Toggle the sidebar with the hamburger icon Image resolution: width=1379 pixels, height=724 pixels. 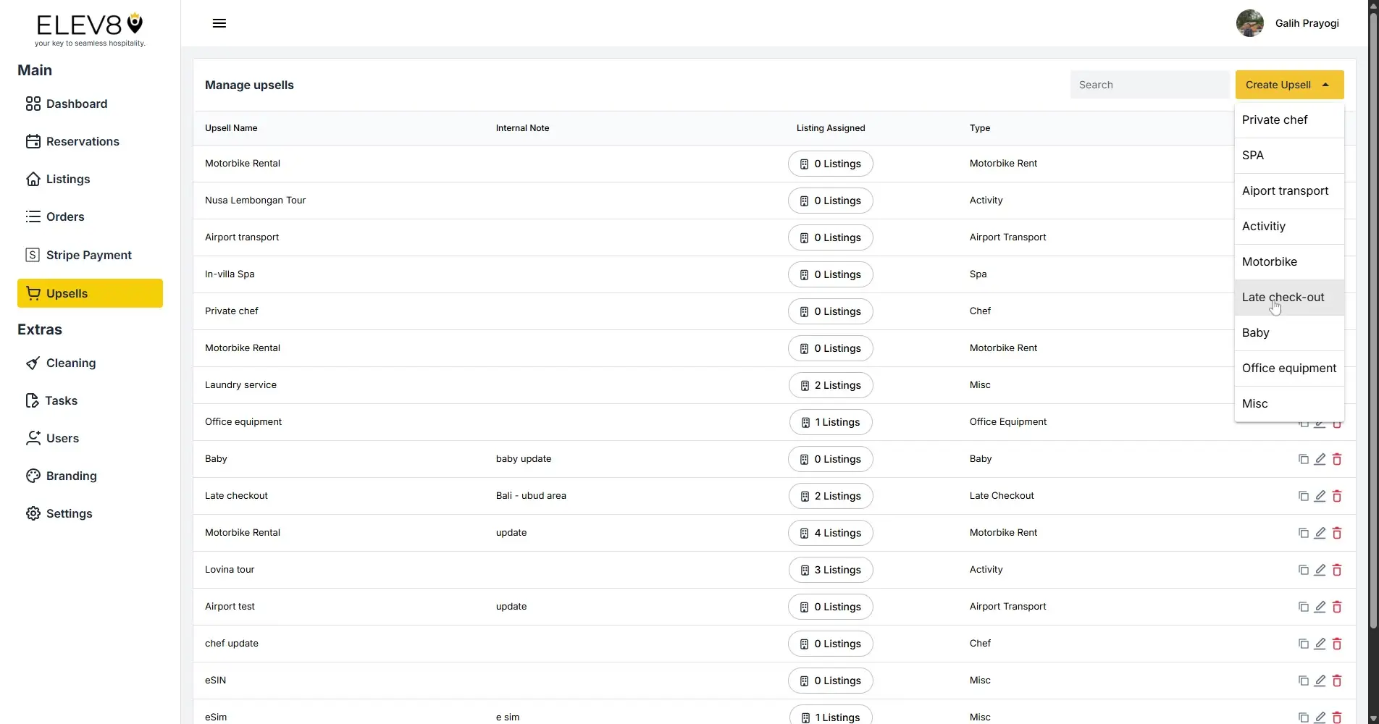tap(219, 22)
